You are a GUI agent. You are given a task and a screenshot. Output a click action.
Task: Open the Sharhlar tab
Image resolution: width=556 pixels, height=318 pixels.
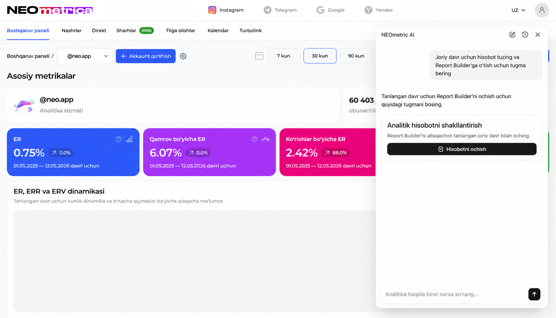click(x=126, y=30)
